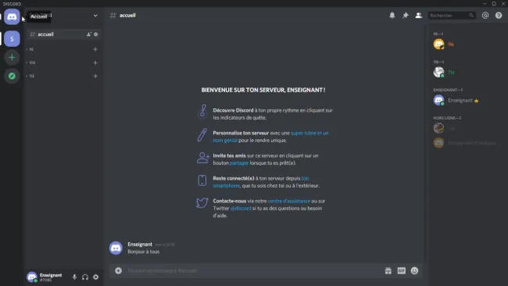Click the pencil Personnalise ton serveur icon
The width and height of the screenshot is (508, 286).
(x=202, y=134)
